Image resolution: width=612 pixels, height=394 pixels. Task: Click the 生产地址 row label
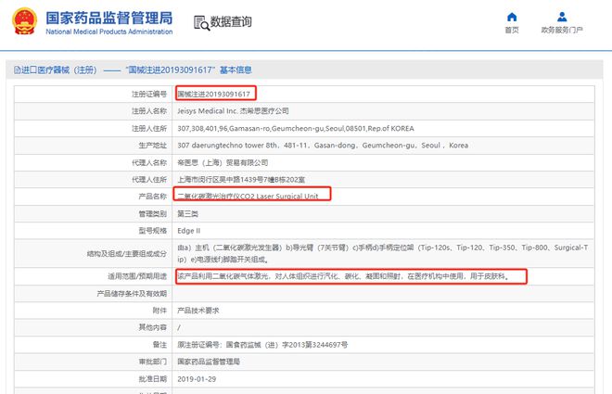tap(153, 146)
